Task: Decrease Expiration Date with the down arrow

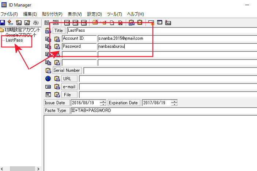Action: click(174, 104)
